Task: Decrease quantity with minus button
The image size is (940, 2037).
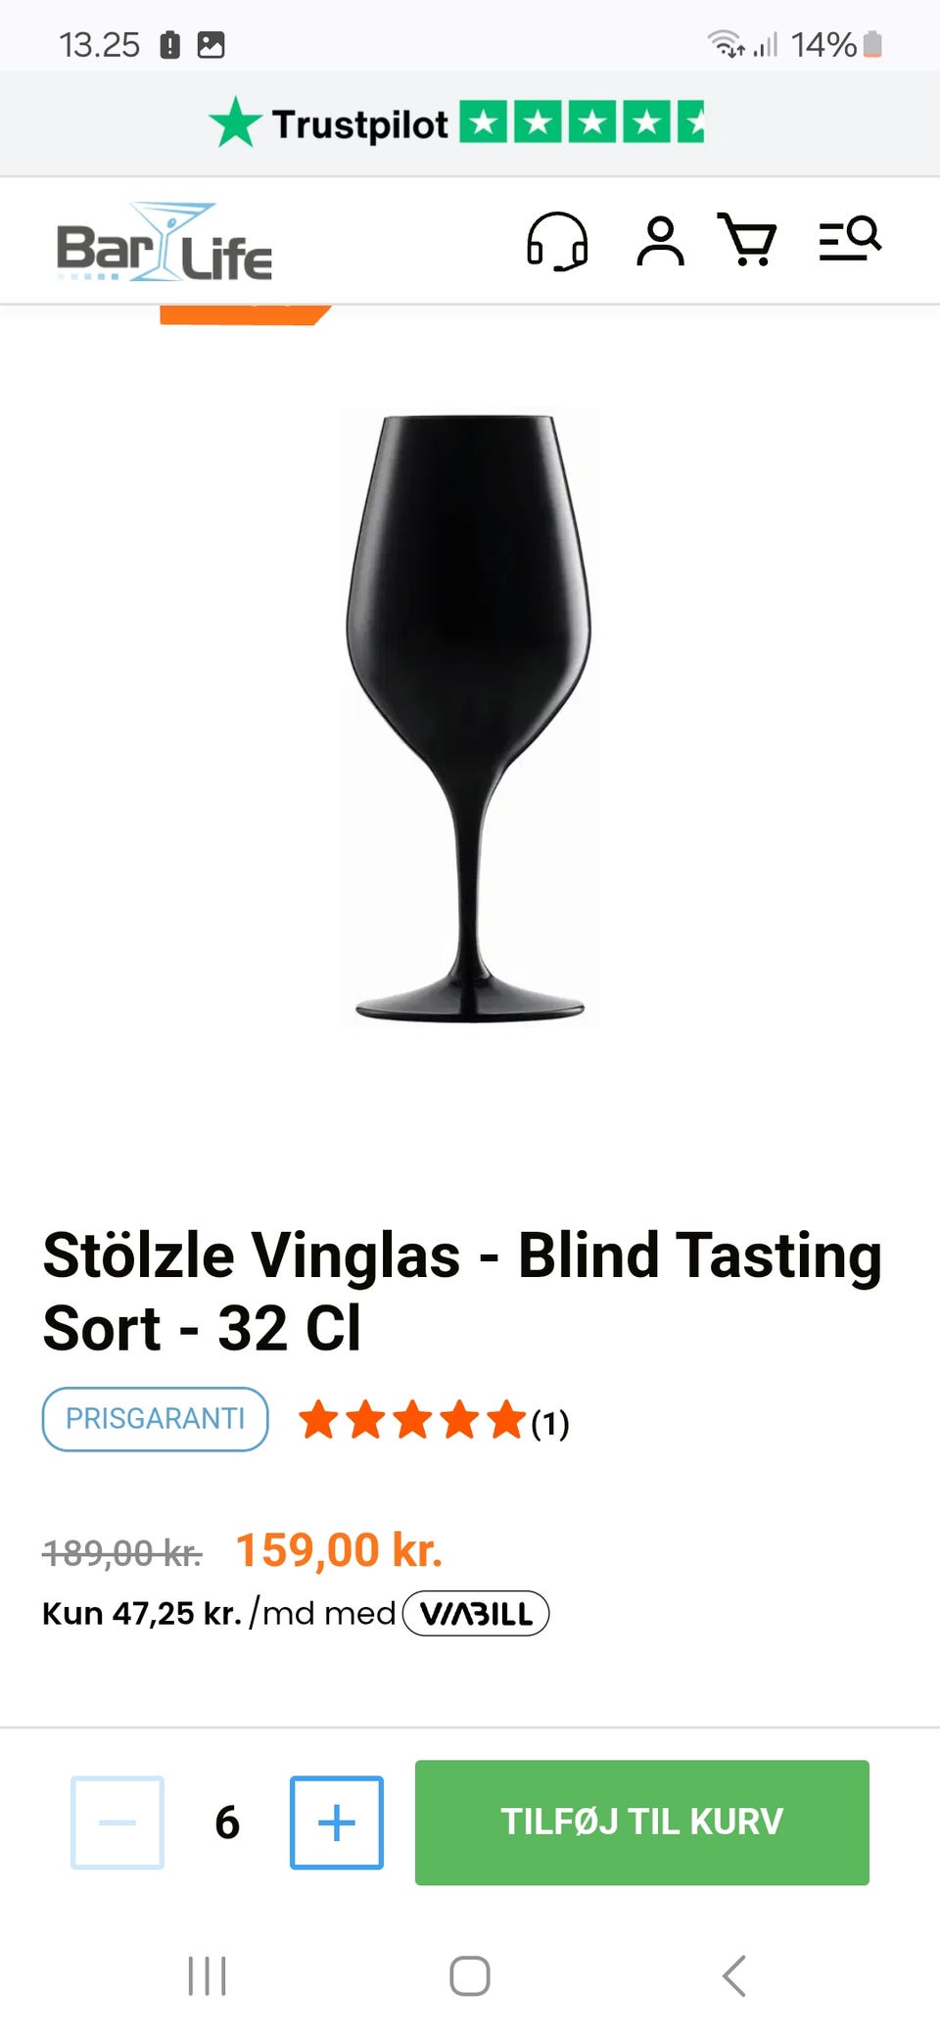Action: [117, 1823]
